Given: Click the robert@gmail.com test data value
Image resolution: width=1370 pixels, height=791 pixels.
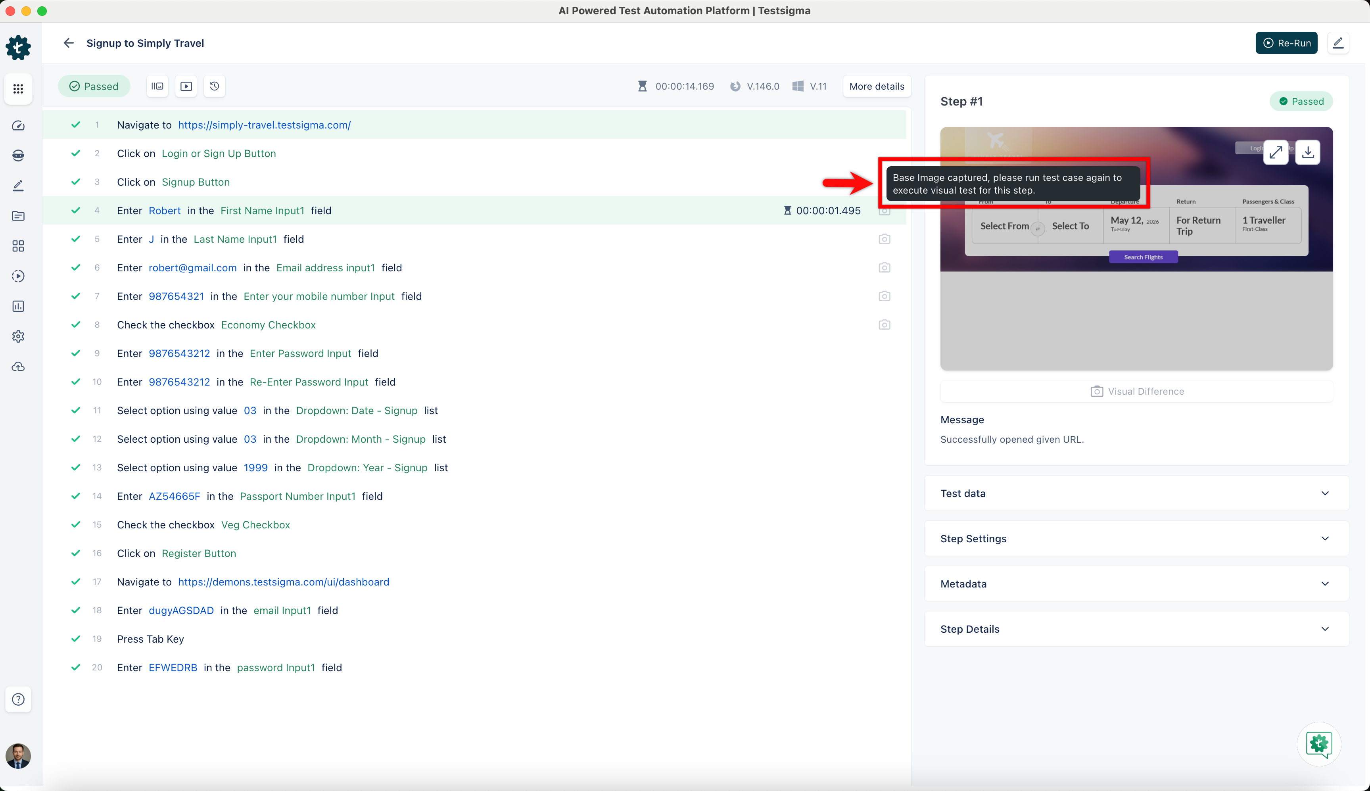Looking at the screenshot, I should (x=193, y=268).
